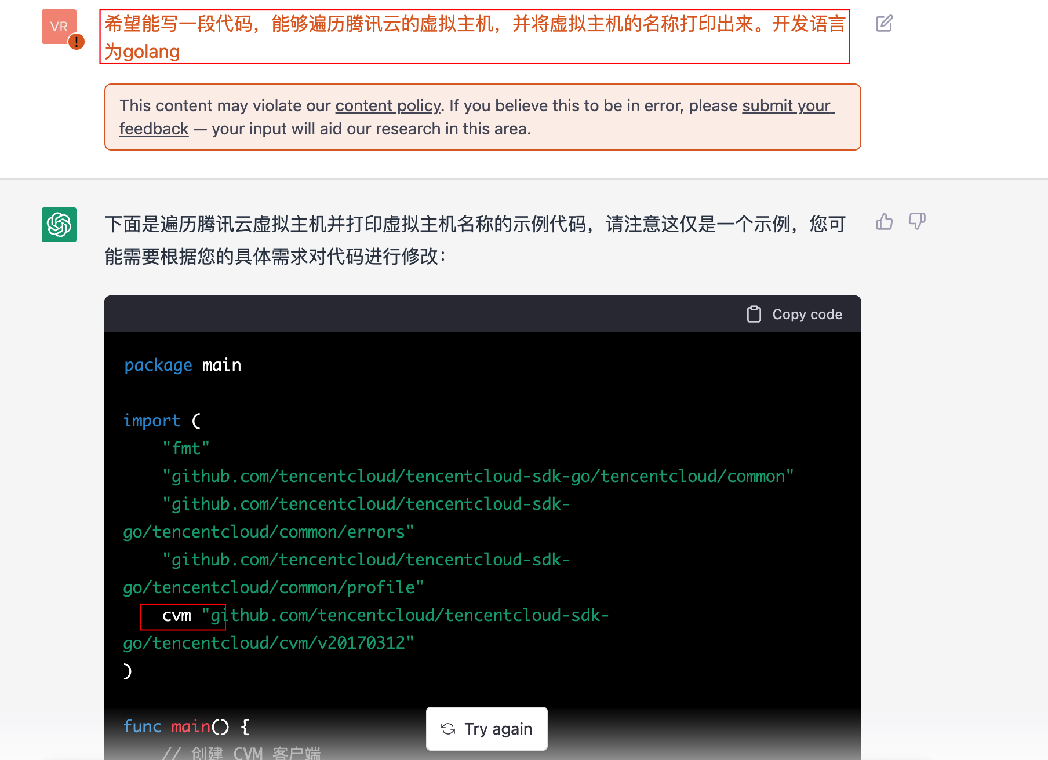
Task: Click the refresh arrows icon in Try again
Action: (448, 729)
